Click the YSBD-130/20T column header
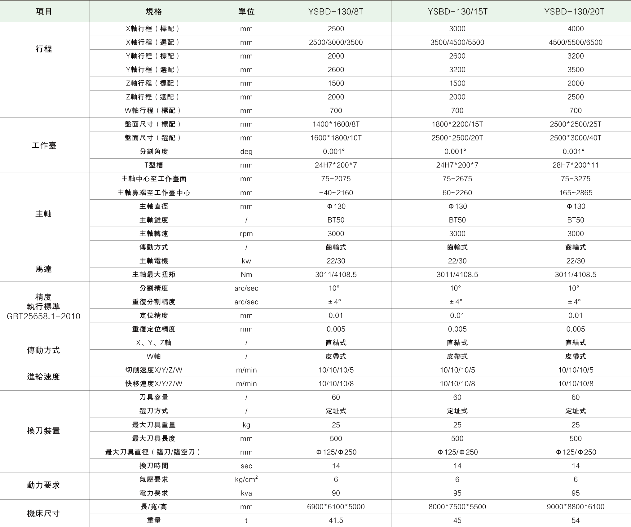Image resolution: width=631 pixels, height=527 pixels. tap(576, 11)
